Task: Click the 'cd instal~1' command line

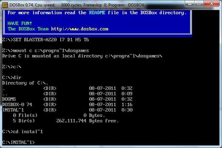Action: click(x=23, y=132)
